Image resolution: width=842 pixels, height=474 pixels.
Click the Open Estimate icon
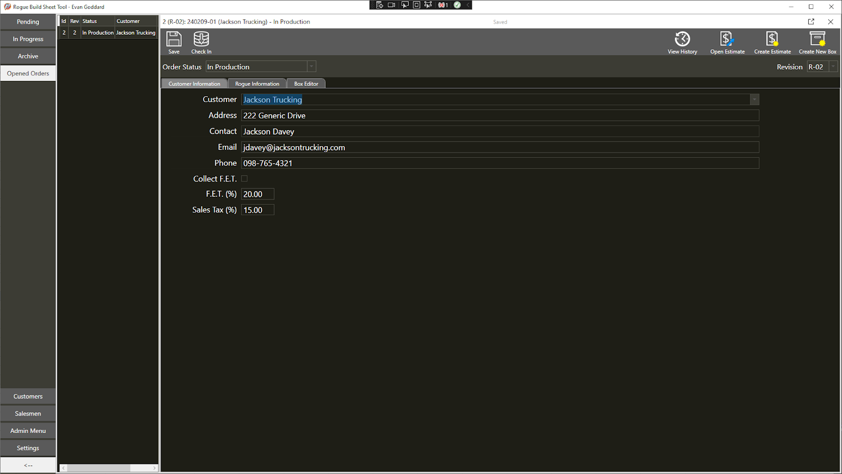tap(727, 42)
